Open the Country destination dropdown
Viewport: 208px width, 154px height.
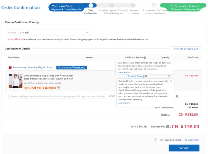click(x=48, y=33)
